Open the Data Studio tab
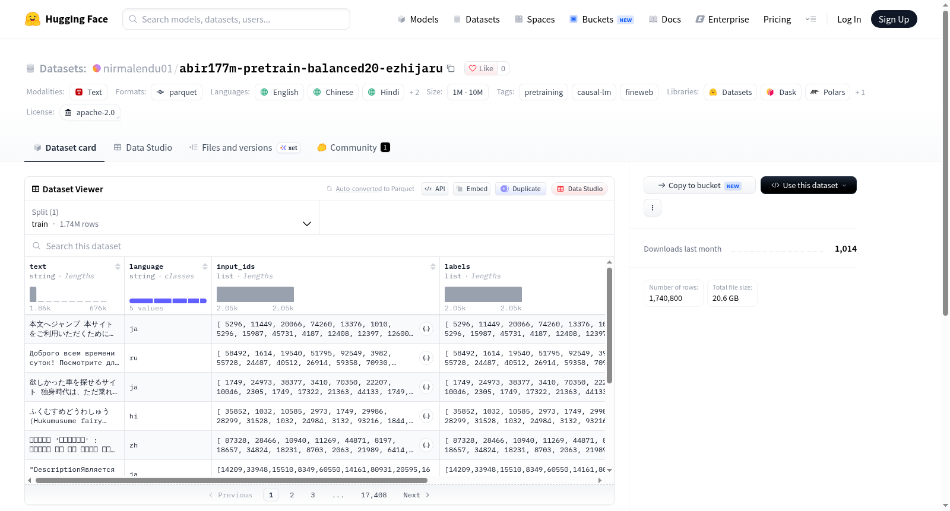Viewport: 950px width, 511px height. click(143, 148)
